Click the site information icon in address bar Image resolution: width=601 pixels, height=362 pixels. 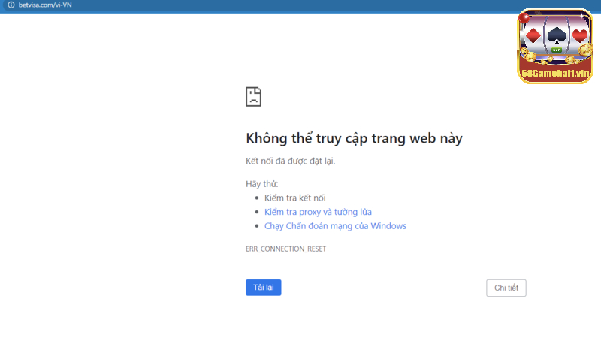(x=11, y=5)
